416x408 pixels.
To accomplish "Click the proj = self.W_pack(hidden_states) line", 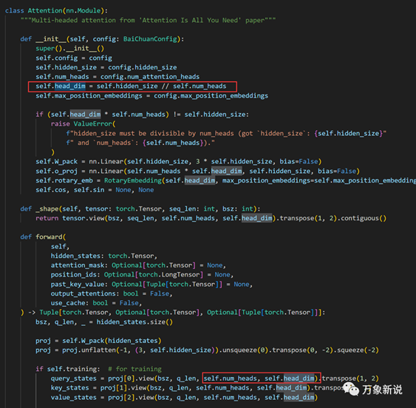I will 98,341.
